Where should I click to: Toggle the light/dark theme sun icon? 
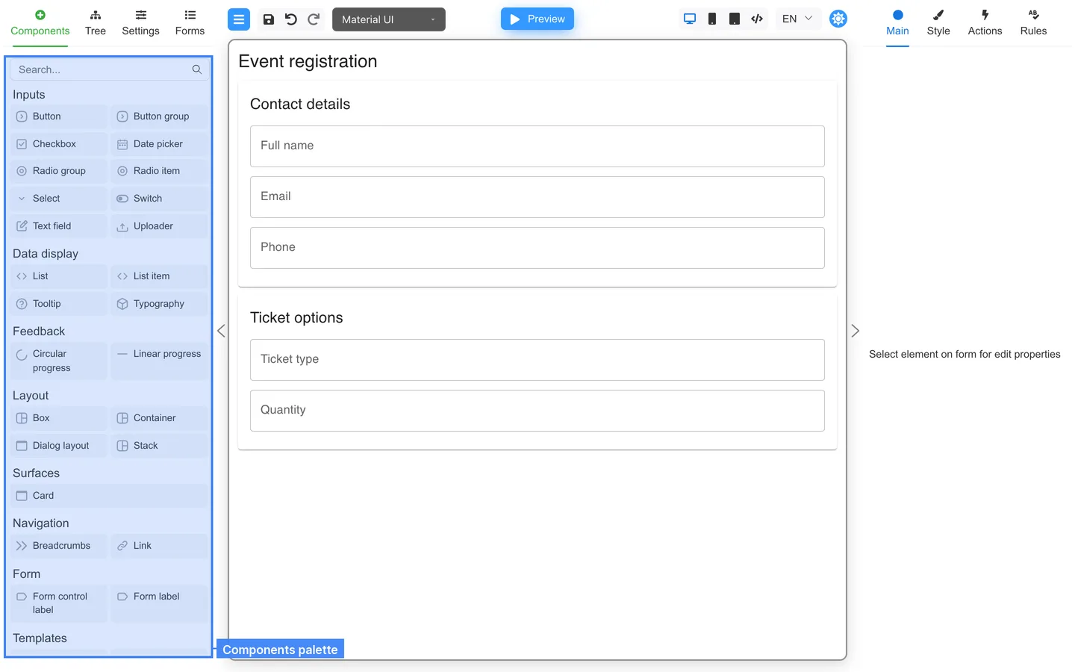[x=838, y=19]
